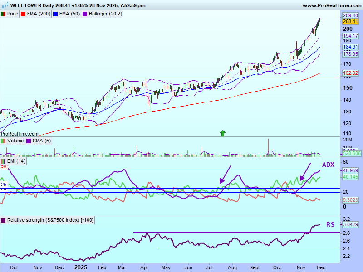Click the candlestick chart icon beside WELLTOWER title
Viewport: 363px width, 272px height.
tap(5, 5)
